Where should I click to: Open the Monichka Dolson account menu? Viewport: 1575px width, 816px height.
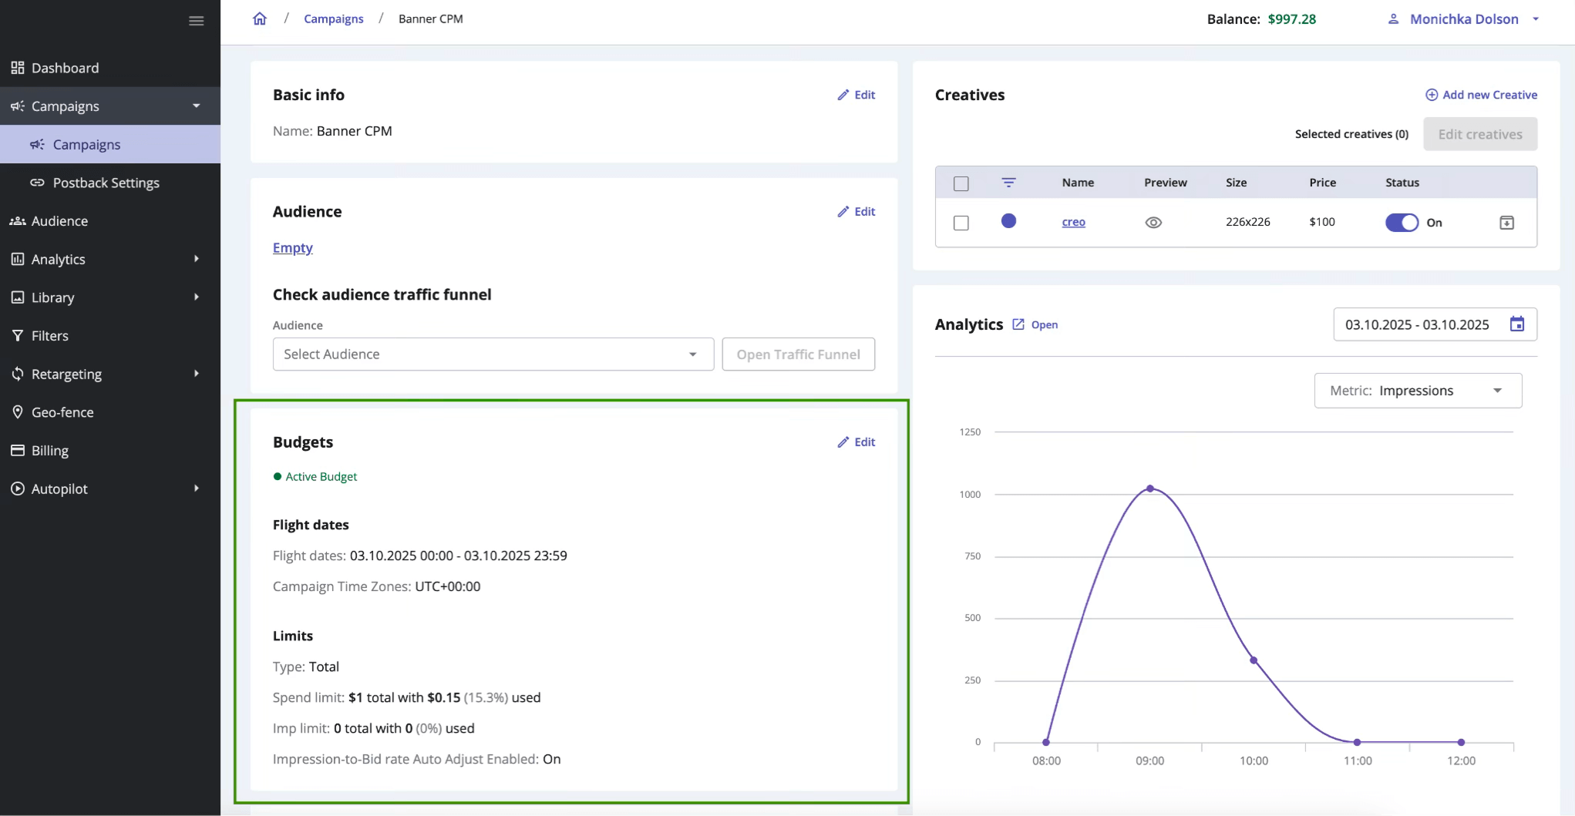(x=1462, y=18)
